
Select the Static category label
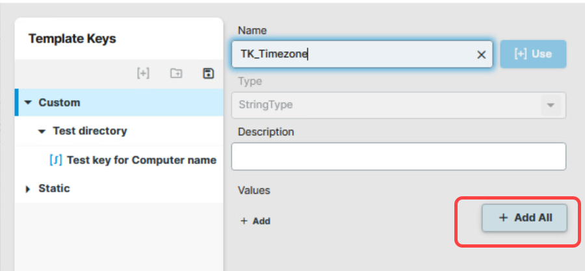(x=54, y=188)
